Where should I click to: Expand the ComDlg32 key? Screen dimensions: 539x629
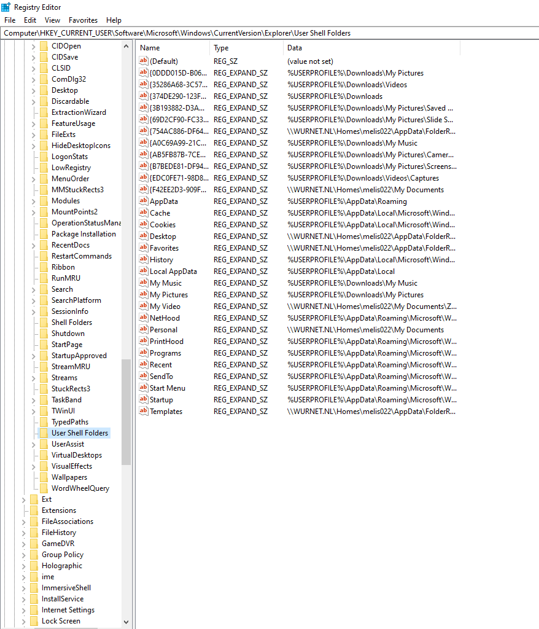pyautogui.click(x=34, y=80)
